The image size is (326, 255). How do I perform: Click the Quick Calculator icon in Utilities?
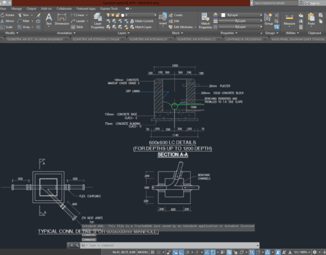[x=300, y=27]
